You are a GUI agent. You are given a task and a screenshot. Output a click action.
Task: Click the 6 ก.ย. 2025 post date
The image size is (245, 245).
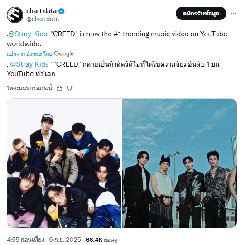click(x=65, y=240)
